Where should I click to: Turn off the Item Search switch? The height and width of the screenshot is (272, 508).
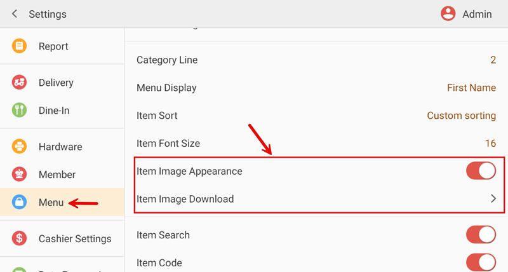(x=481, y=235)
